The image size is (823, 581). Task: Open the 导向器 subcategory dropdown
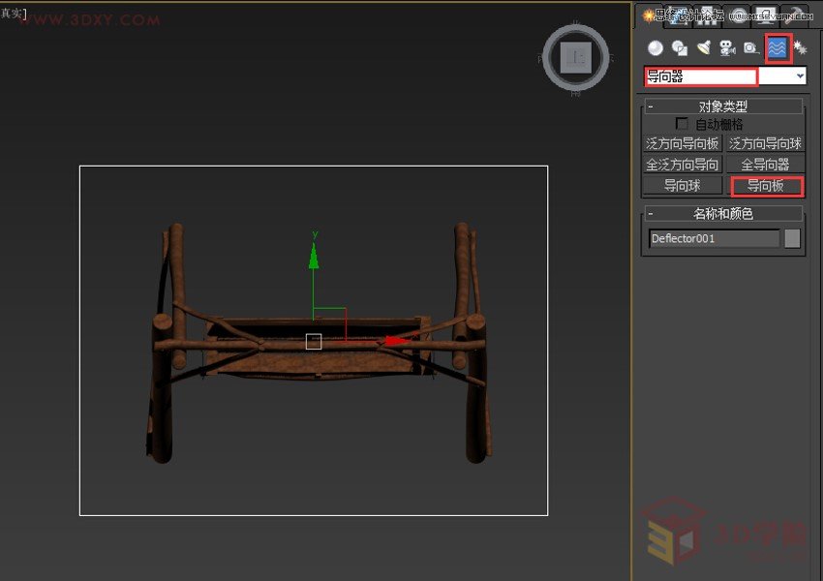click(800, 76)
